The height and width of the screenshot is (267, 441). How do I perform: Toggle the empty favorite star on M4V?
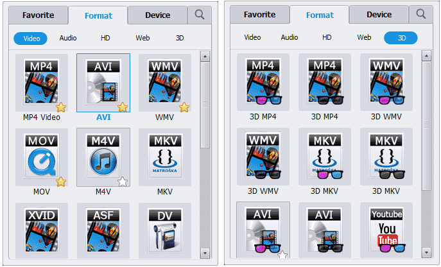pos(123,182)
